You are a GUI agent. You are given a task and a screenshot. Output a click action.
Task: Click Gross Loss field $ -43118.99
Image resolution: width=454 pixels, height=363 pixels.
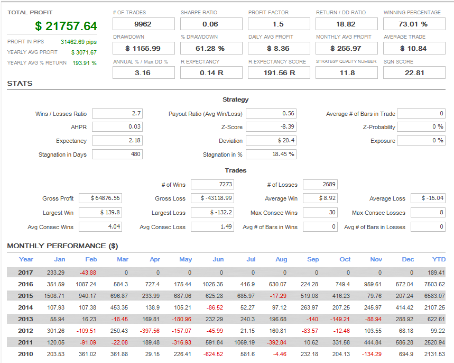coord(212,198)
